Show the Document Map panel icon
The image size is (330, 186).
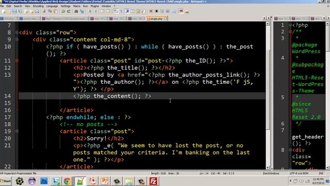click(138, 11)
